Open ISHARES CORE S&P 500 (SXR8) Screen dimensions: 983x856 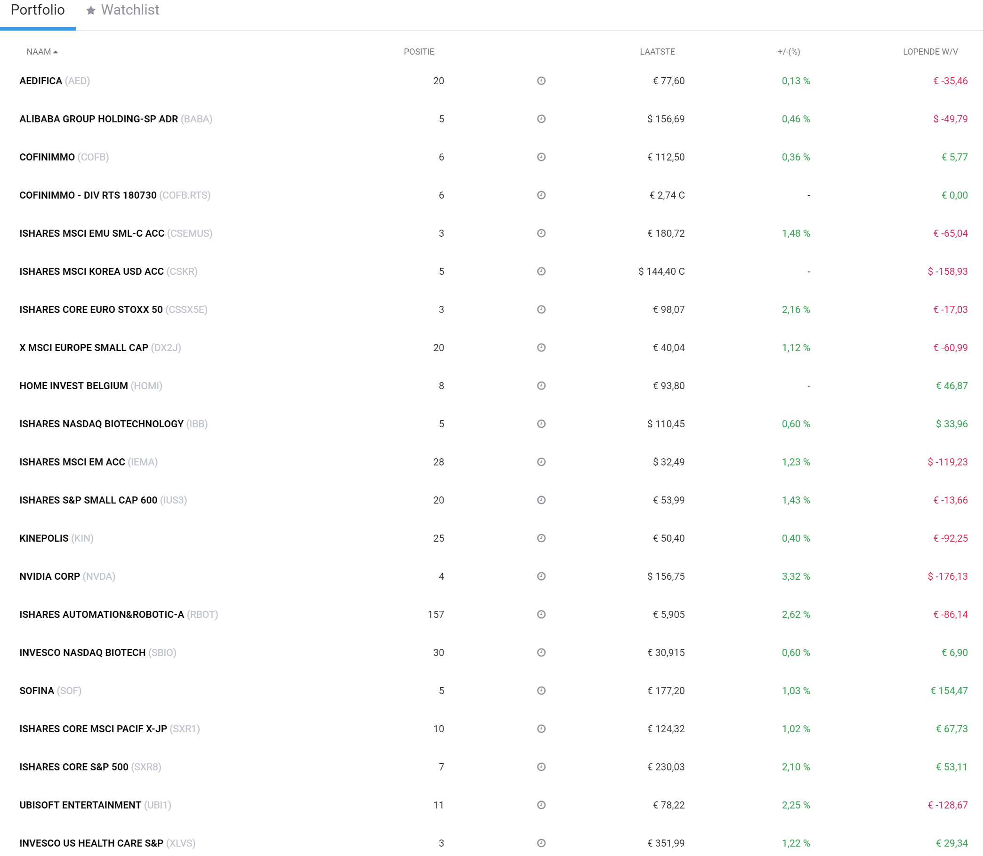point(90,767)
